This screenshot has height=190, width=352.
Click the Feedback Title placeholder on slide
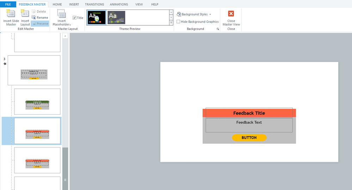pyautogui.click(x=249, y=113)
